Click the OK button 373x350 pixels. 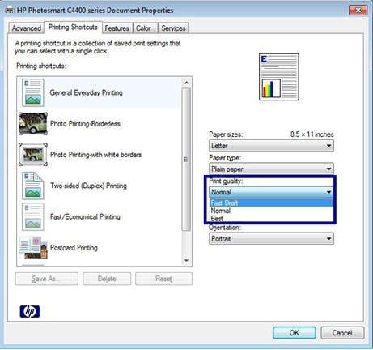(x=295, y=333)
